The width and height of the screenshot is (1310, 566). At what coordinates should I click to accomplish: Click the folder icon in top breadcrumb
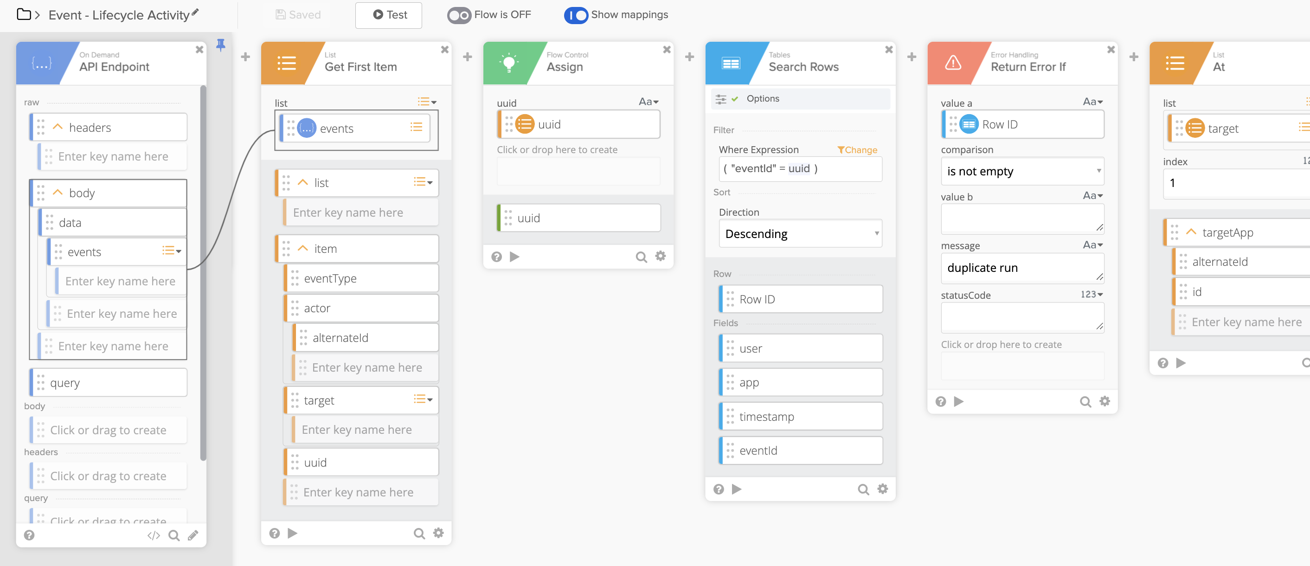tap(23, 15)
